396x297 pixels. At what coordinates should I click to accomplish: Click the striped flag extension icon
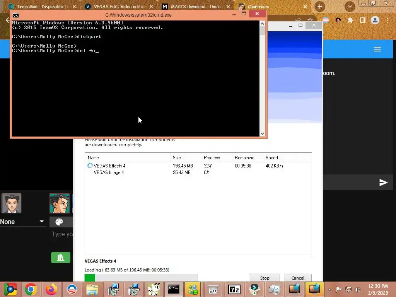pos(326,20)
